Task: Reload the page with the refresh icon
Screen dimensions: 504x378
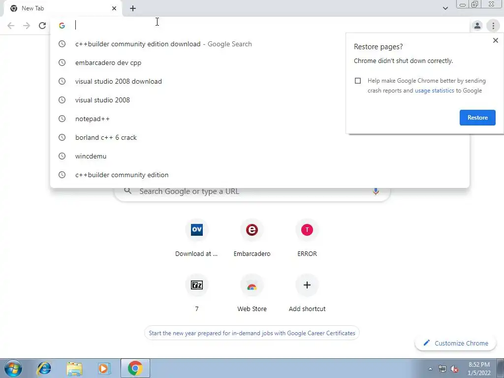Action: tap(42, 26)
